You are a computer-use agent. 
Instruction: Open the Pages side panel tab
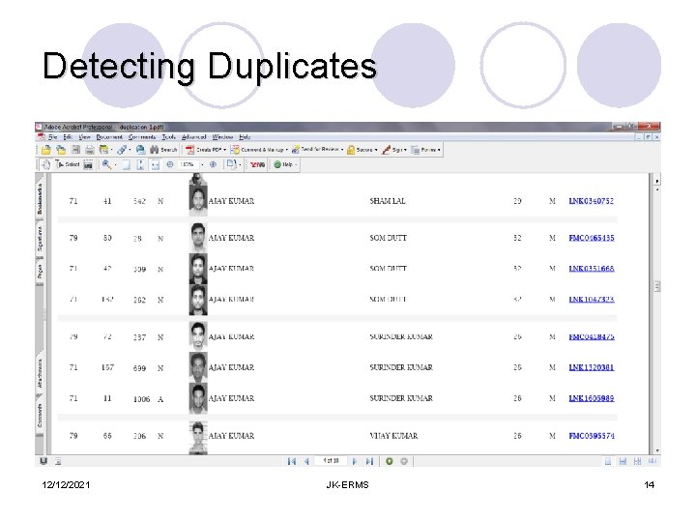tap(40, 272)
